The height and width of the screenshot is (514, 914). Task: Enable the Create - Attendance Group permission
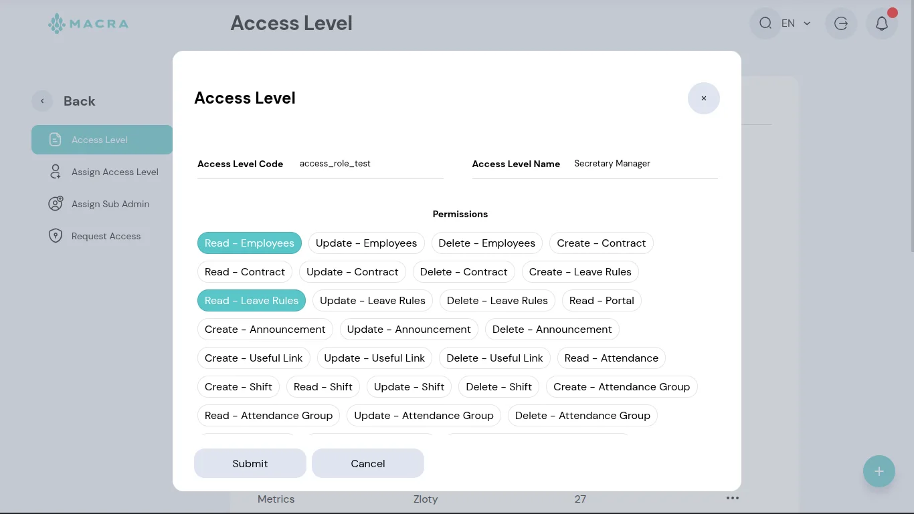[621, 387]
